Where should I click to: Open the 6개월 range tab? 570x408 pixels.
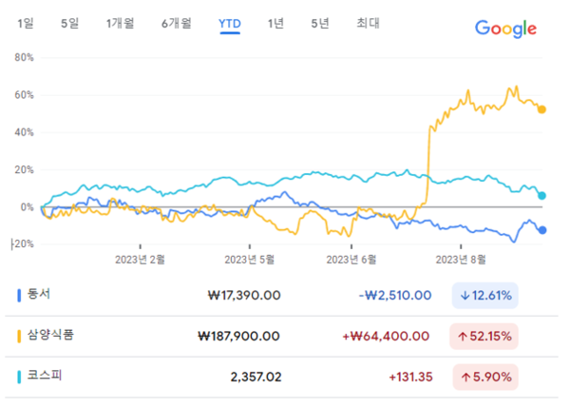click(176, 23)
